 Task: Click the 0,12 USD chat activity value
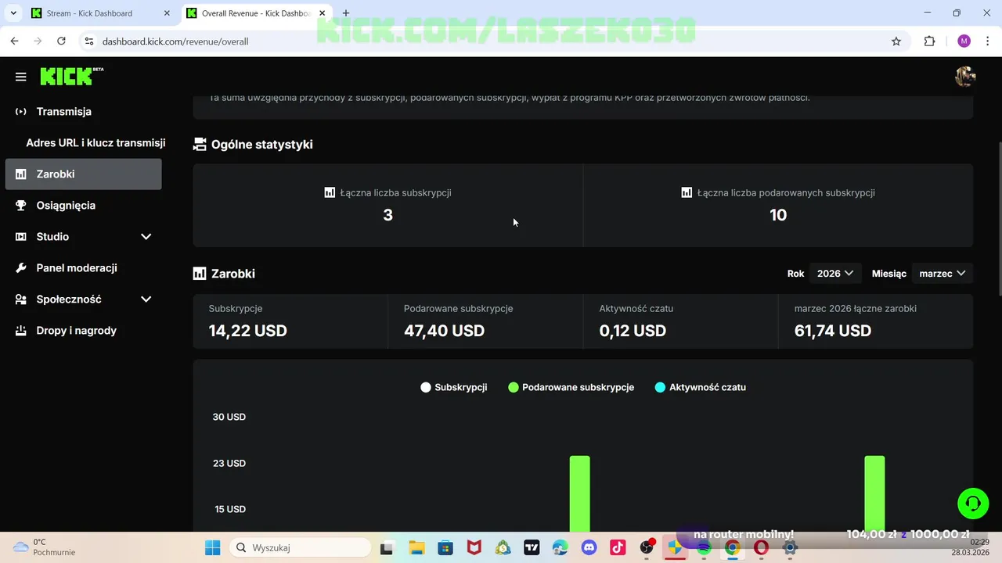[633, 331]
